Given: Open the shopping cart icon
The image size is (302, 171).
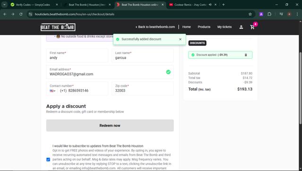Looking at the screenshot, I should pyautogui.click(x=252, y=27).
